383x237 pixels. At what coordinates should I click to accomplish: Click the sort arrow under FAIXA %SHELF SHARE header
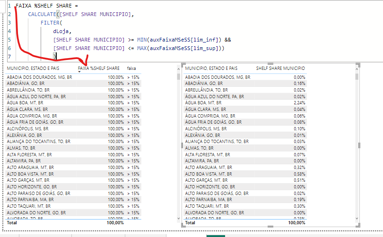(79, 72)
